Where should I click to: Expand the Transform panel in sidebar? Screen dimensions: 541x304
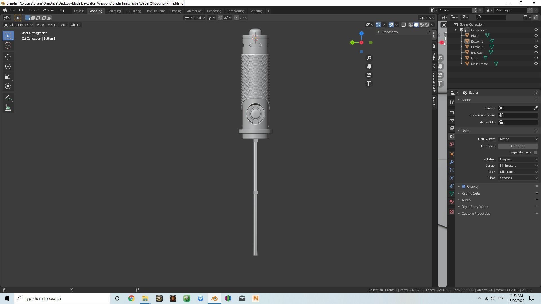point(389,32)
